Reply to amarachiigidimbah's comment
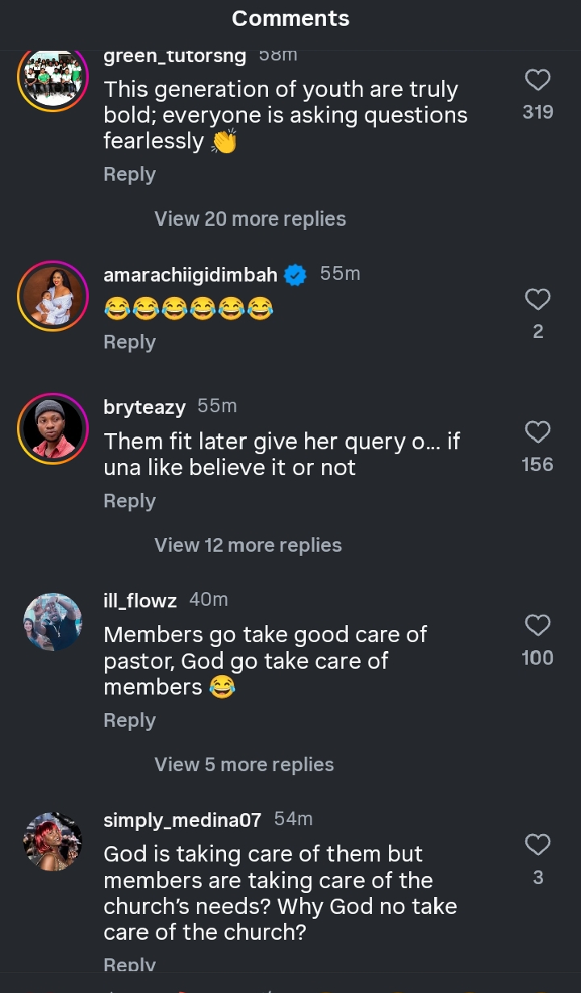 (x=129, y=342)
